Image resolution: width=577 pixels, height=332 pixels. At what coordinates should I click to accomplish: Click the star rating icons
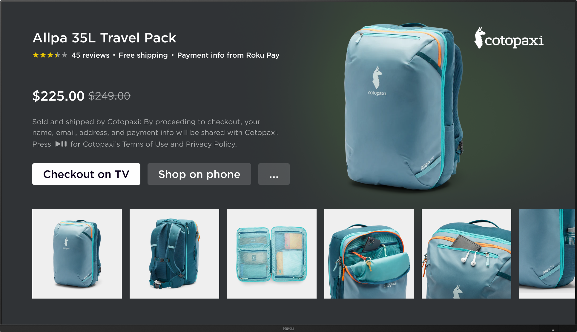50,55
